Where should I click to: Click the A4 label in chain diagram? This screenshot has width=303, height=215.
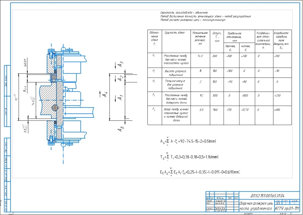tap(105, 95)
